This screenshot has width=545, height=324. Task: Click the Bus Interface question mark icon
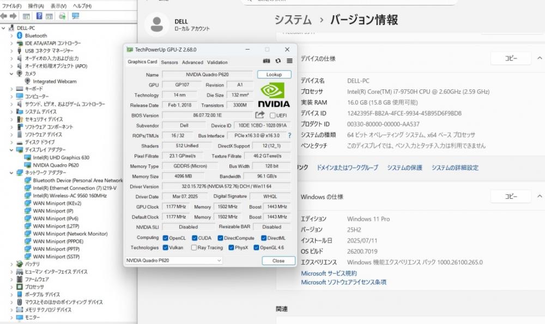[x=289, y=136]
